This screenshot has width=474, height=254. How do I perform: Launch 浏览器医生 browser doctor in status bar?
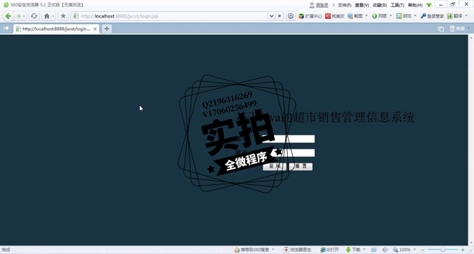click(x=297, y=250)
